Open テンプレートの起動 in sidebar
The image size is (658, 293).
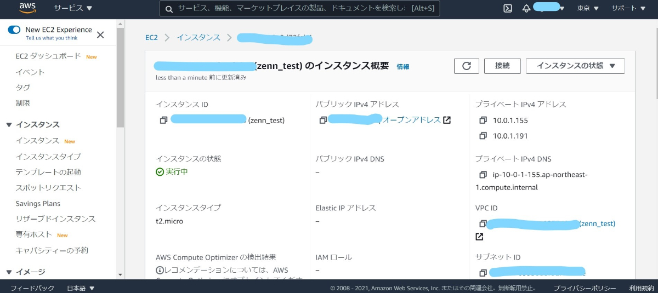tap(48, 172)
